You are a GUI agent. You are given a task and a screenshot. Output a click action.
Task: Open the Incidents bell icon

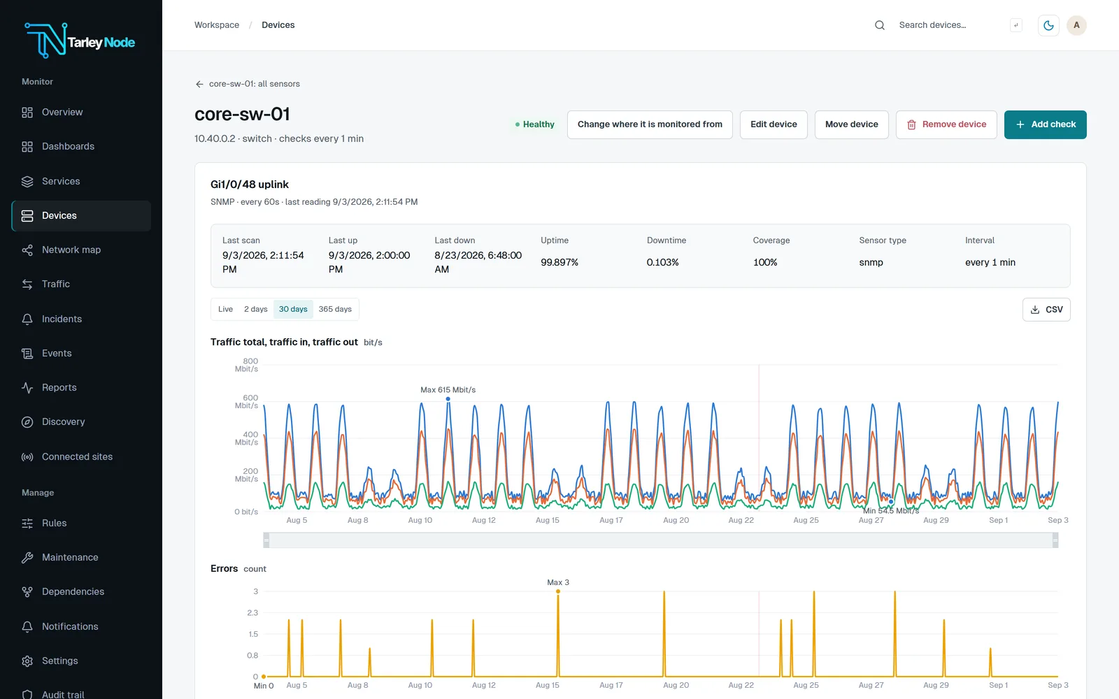(x=27, y=319)
